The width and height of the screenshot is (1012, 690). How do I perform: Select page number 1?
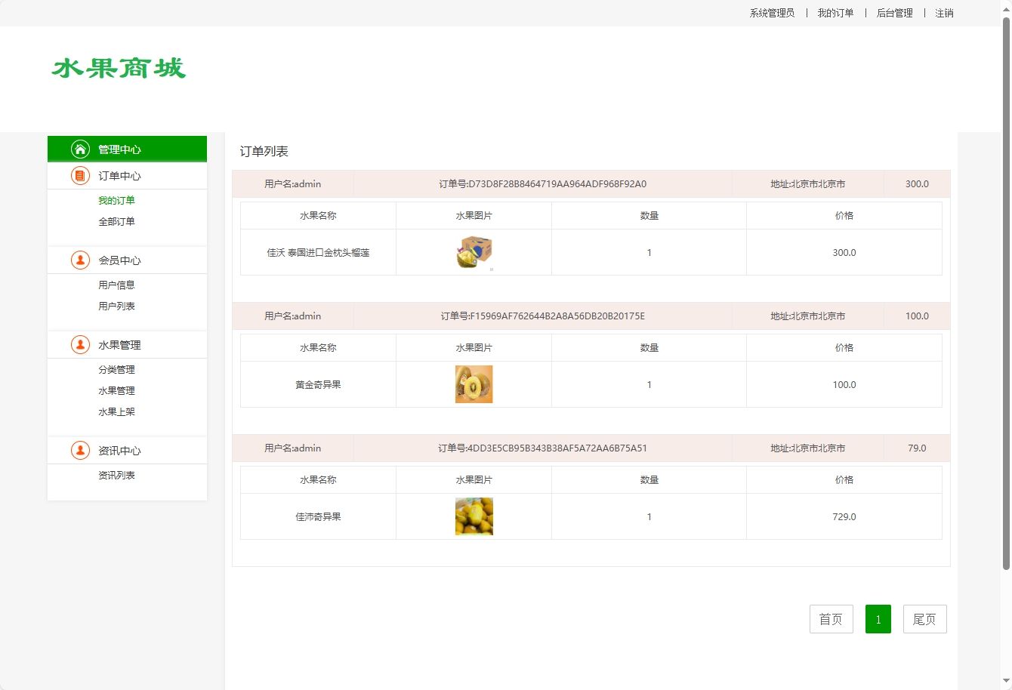pyautogui.click(x=878, y=618)
